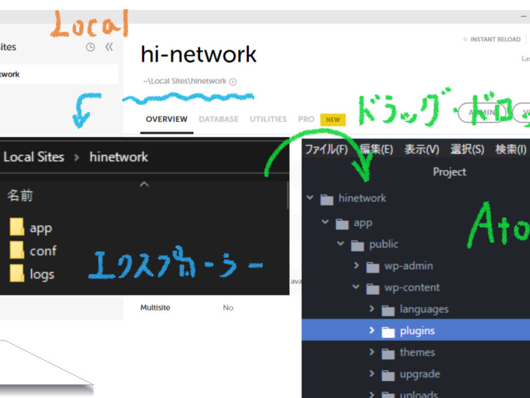Click the conf folder icon in Explorer

[17, 250]
